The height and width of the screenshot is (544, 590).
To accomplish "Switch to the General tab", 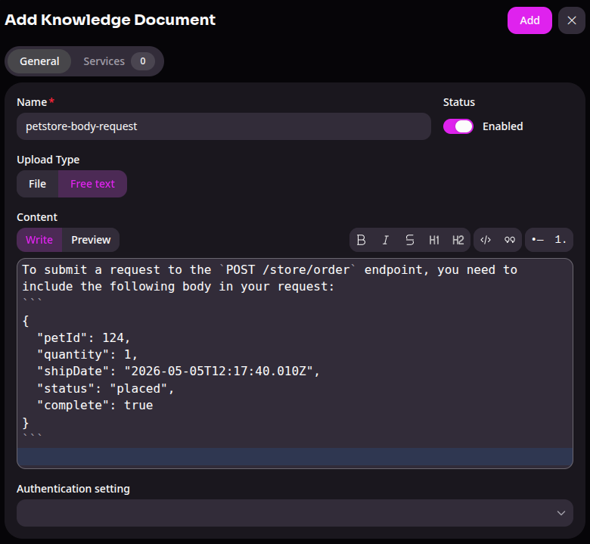I will [x=39, y=61].
